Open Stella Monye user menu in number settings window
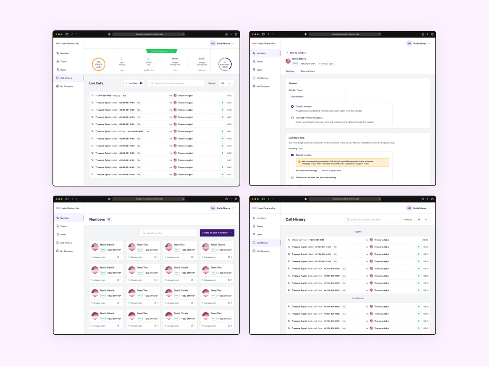 (x=419, y=43)
